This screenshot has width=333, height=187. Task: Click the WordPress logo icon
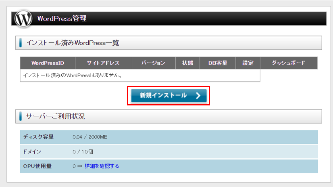[x=23, y=19]
